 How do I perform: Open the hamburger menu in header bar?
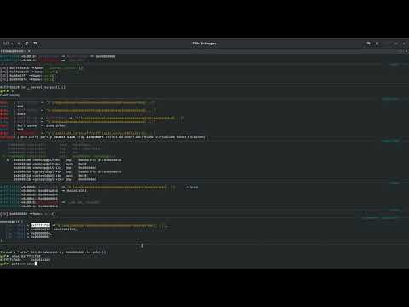377,43
